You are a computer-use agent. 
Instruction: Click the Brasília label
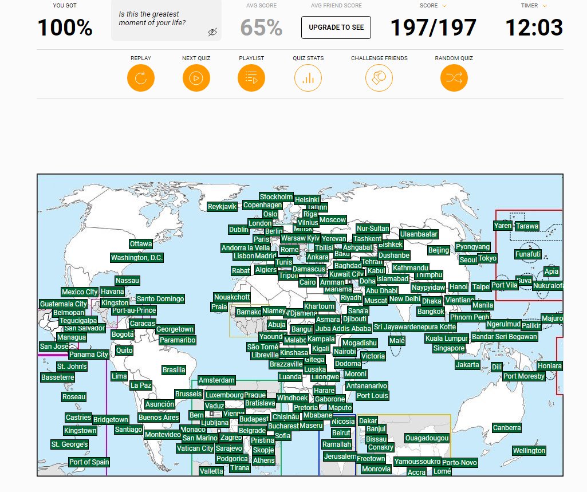(x=174, y=370)
